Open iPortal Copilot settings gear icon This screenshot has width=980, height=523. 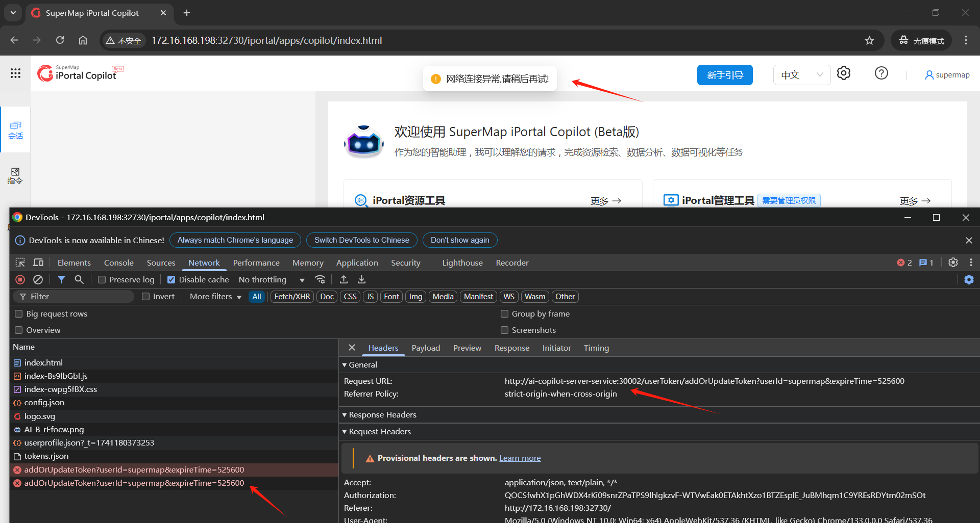tap(844, 73)
